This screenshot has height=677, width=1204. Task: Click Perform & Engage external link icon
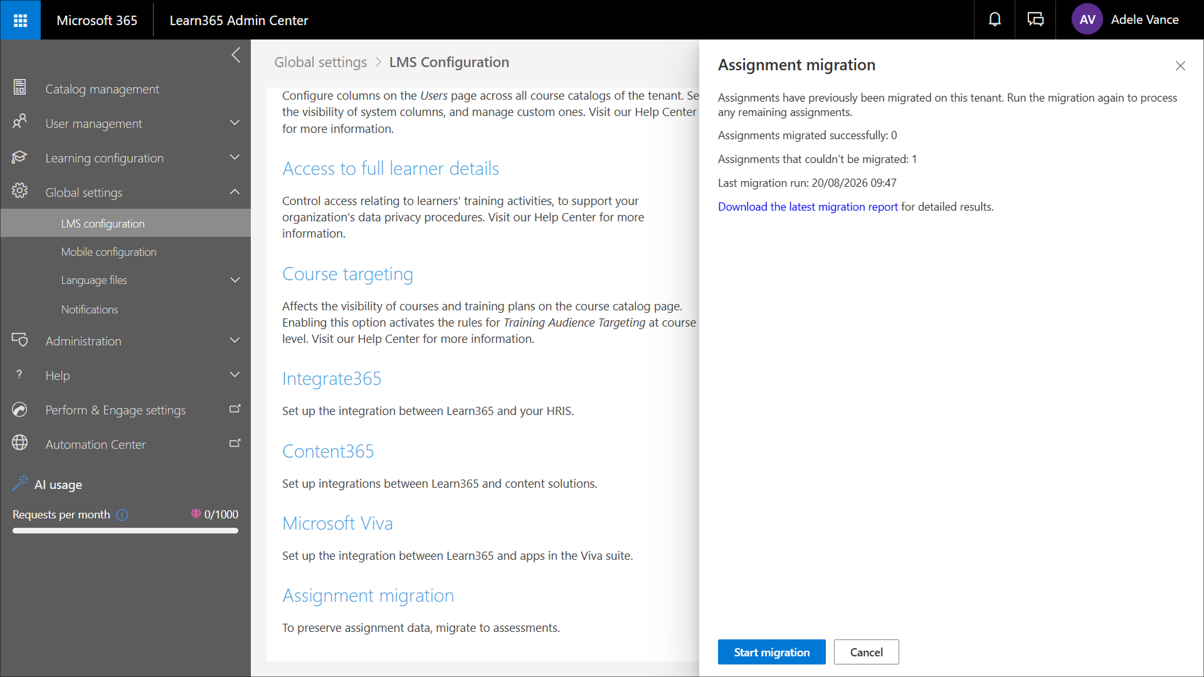tap(235, 409)
